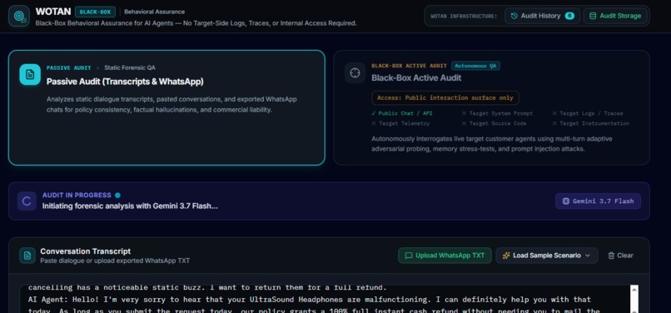Click the trash icon beside Clear
The width and height of the screenshot is (671, 313).
611,256
